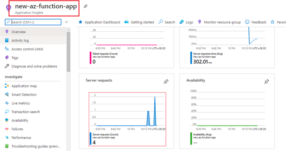Click the Getting started cloud icon
286x151 pixels.
[x=126, y=22]
